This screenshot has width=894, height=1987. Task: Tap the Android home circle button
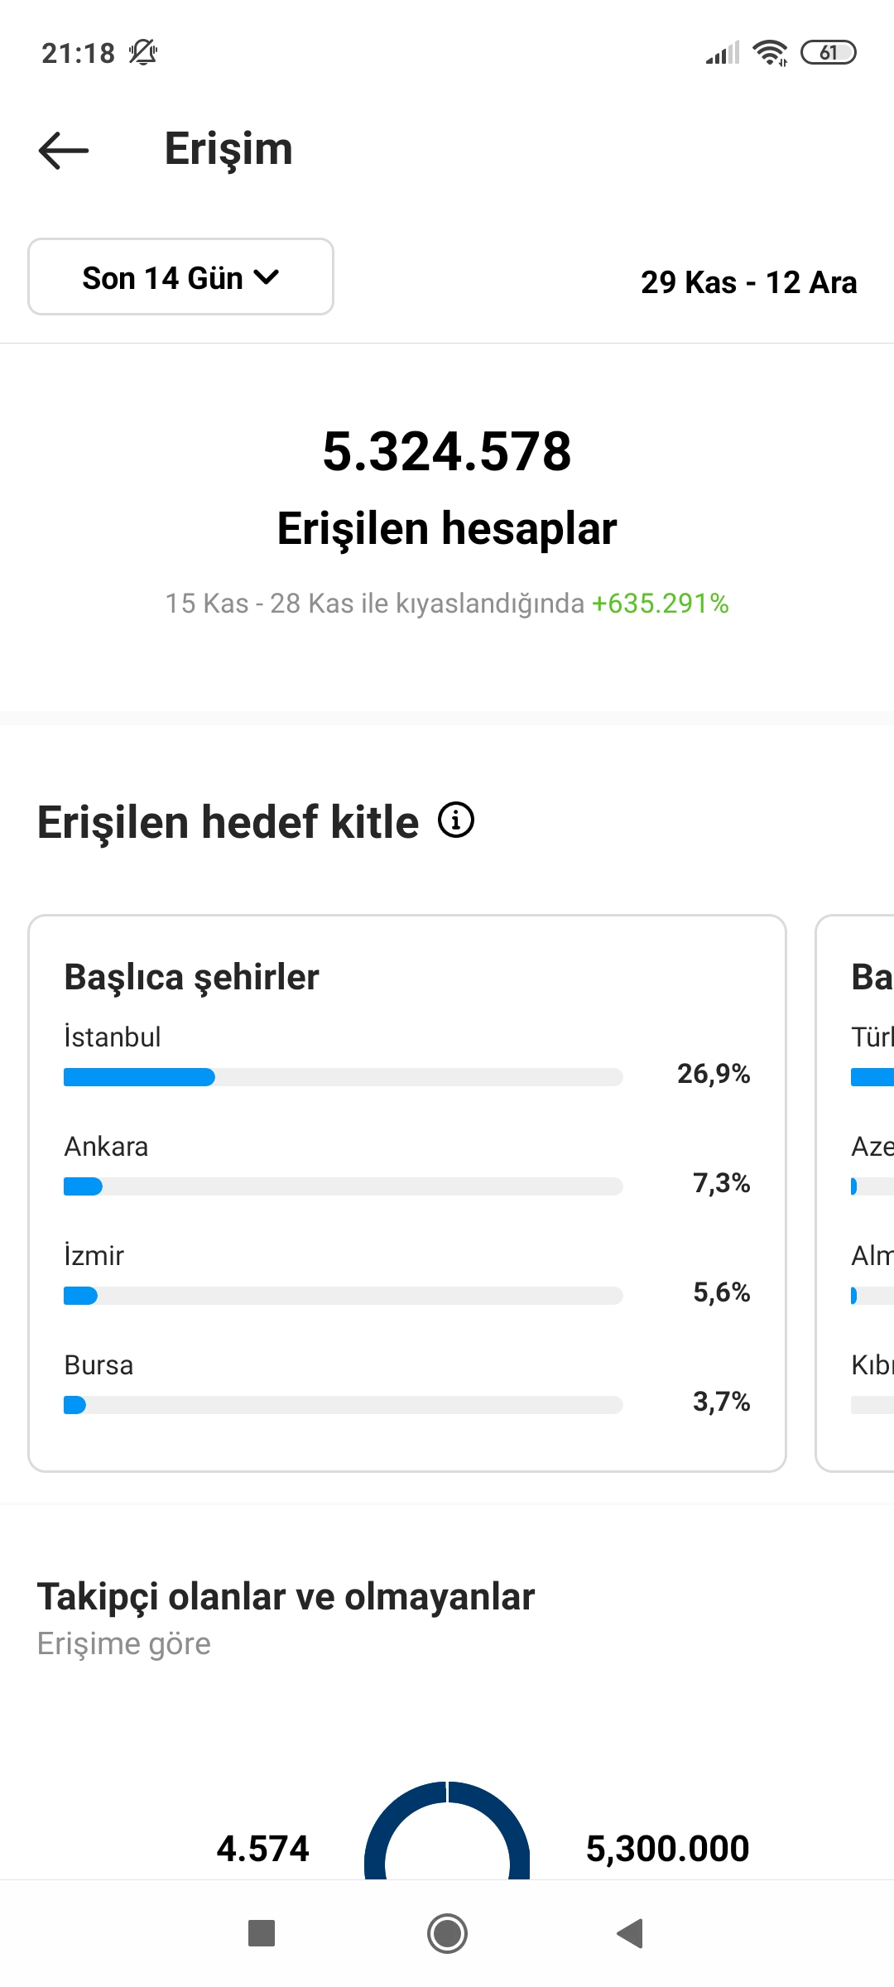(447, 1934)
